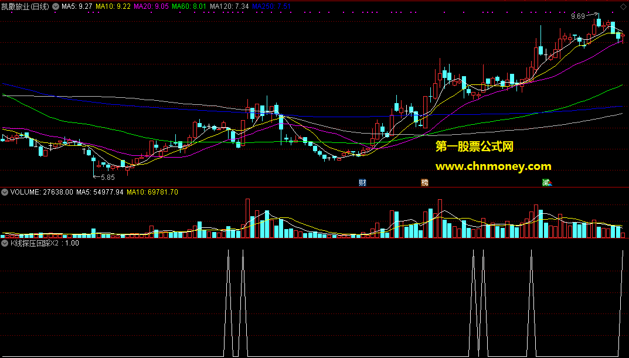Viewport: 629px width, 358px height.
Task: Open the blue 财 event marker
Action: pos(363,182)
